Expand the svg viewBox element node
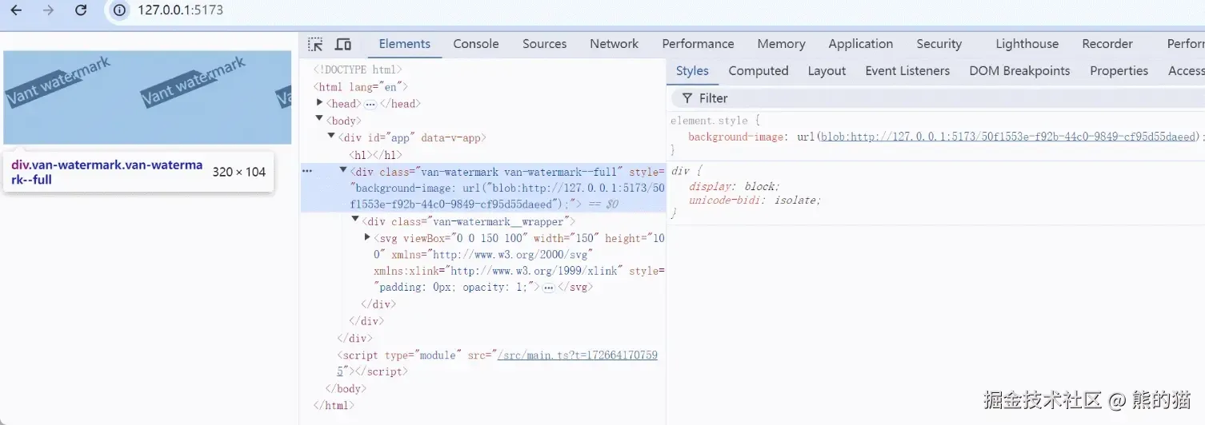 [x=367, y=236]
